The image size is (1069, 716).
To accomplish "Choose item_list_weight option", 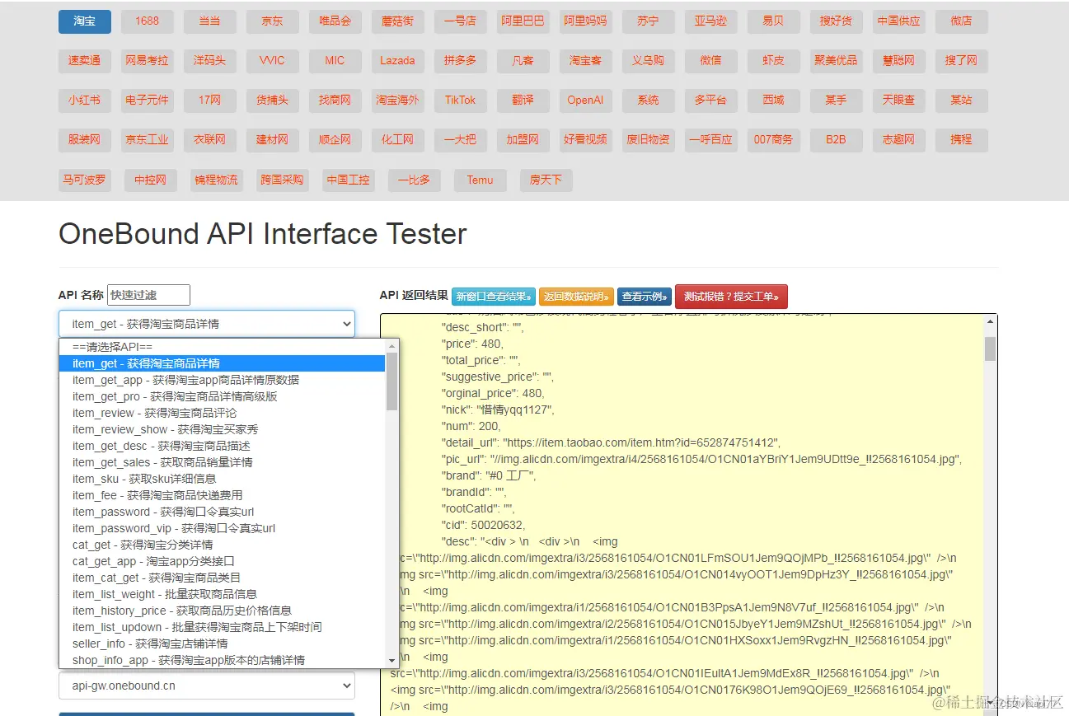I will 223,594.
